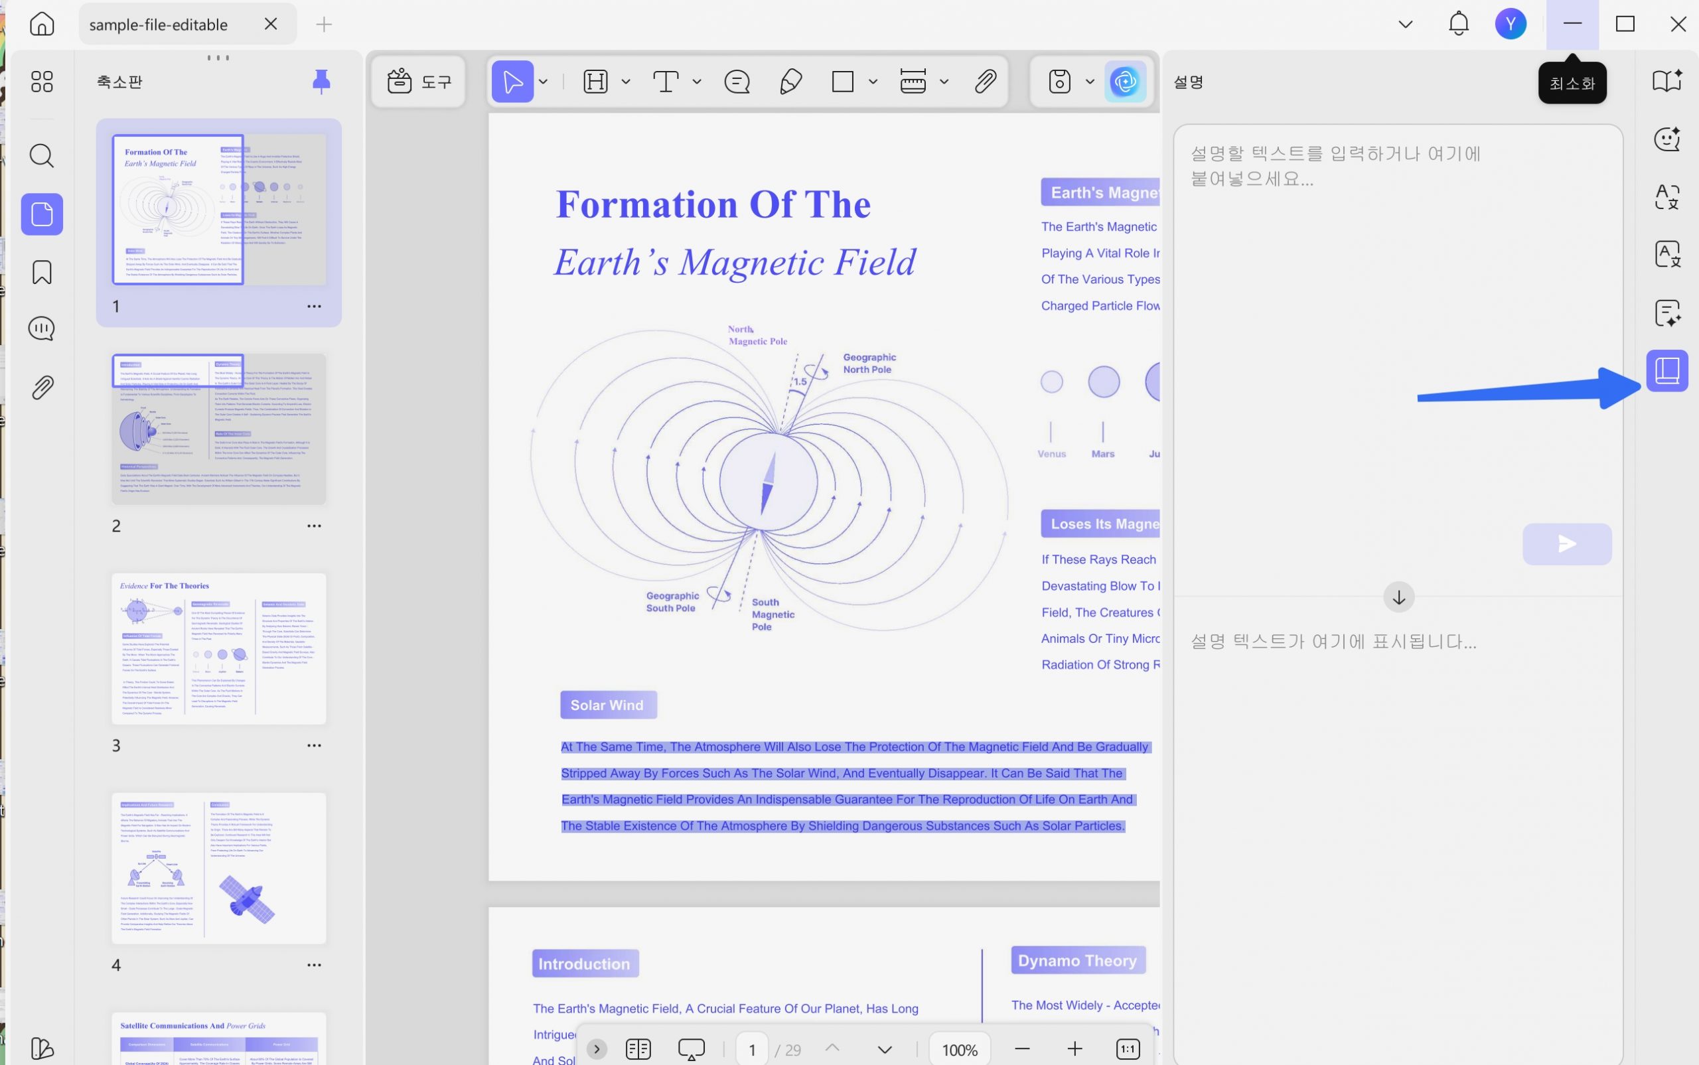Toggle the explain panel in right sidebar
Screen dimensions: 1699x1065
(x=1666, y=370)
